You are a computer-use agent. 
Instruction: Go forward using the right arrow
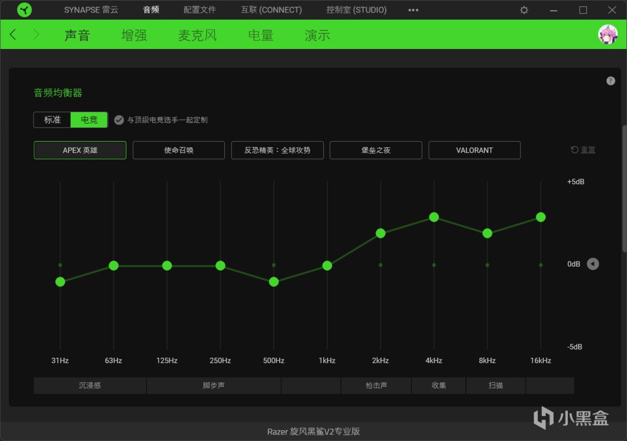tap(36, 34)
